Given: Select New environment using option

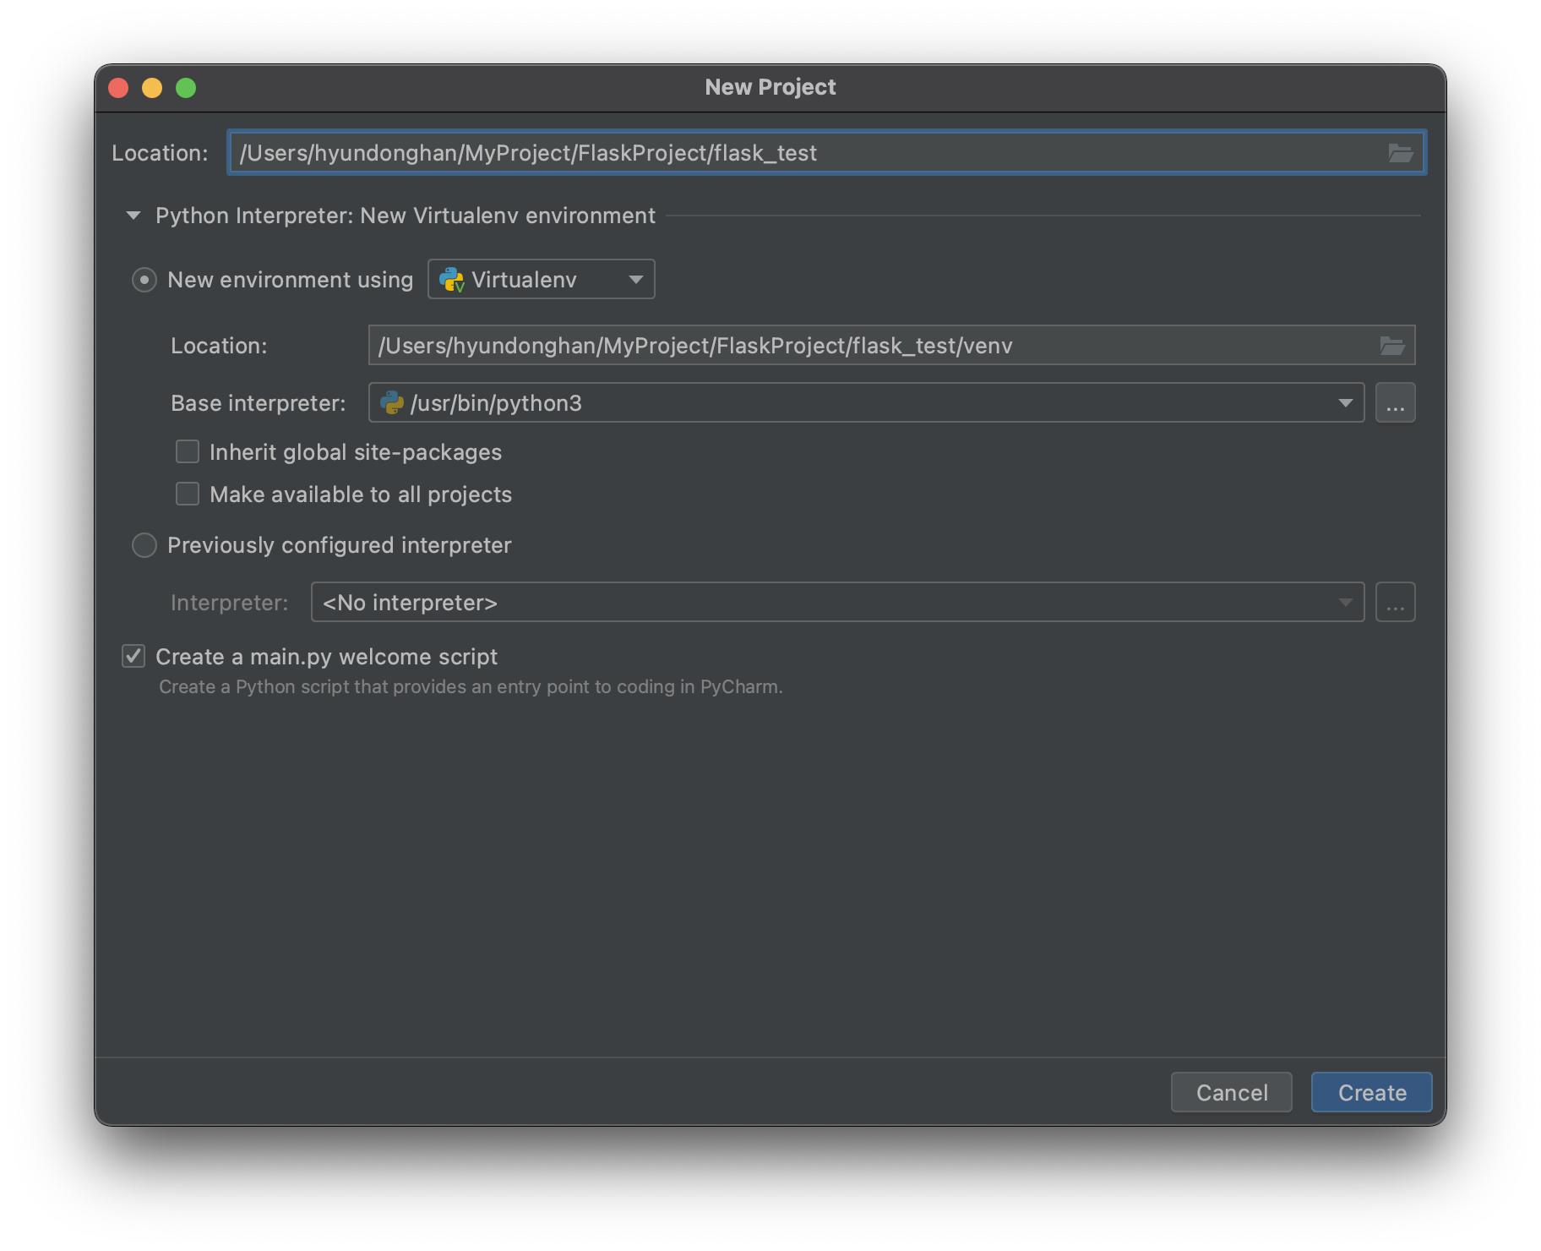Looking at the screenshot, I should (x=144, y=279).
